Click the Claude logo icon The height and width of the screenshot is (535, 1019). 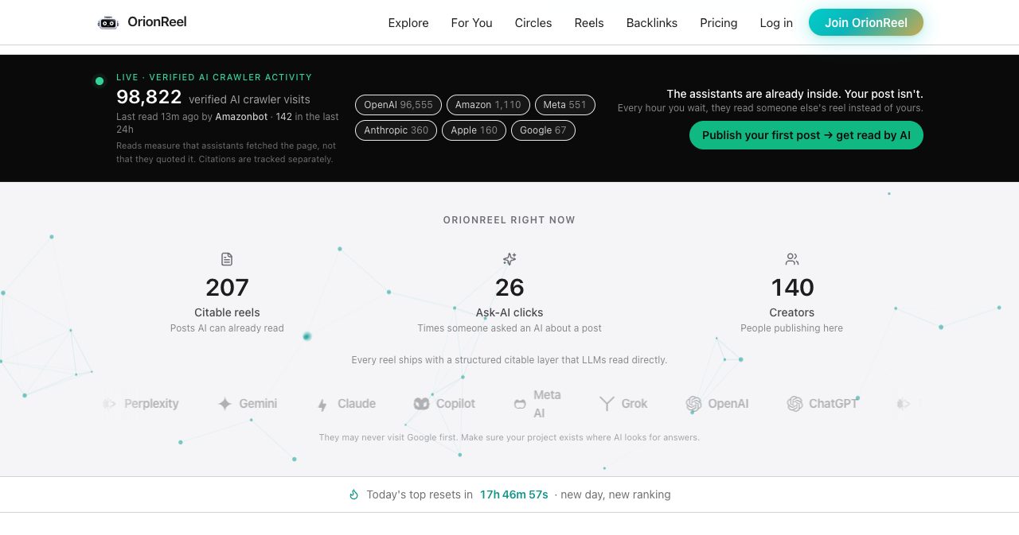pos(322,405)
